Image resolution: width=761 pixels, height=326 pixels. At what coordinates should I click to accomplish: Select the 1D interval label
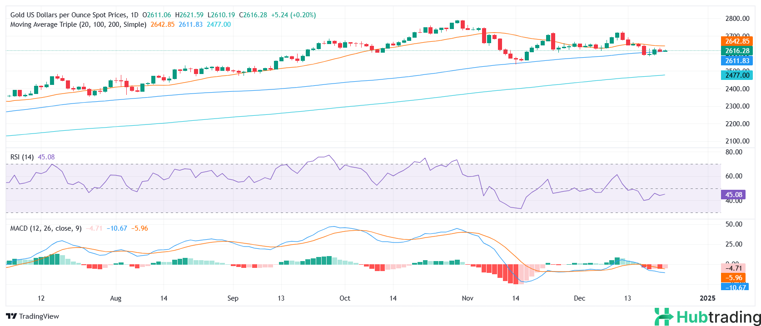(x=134, y=15)
